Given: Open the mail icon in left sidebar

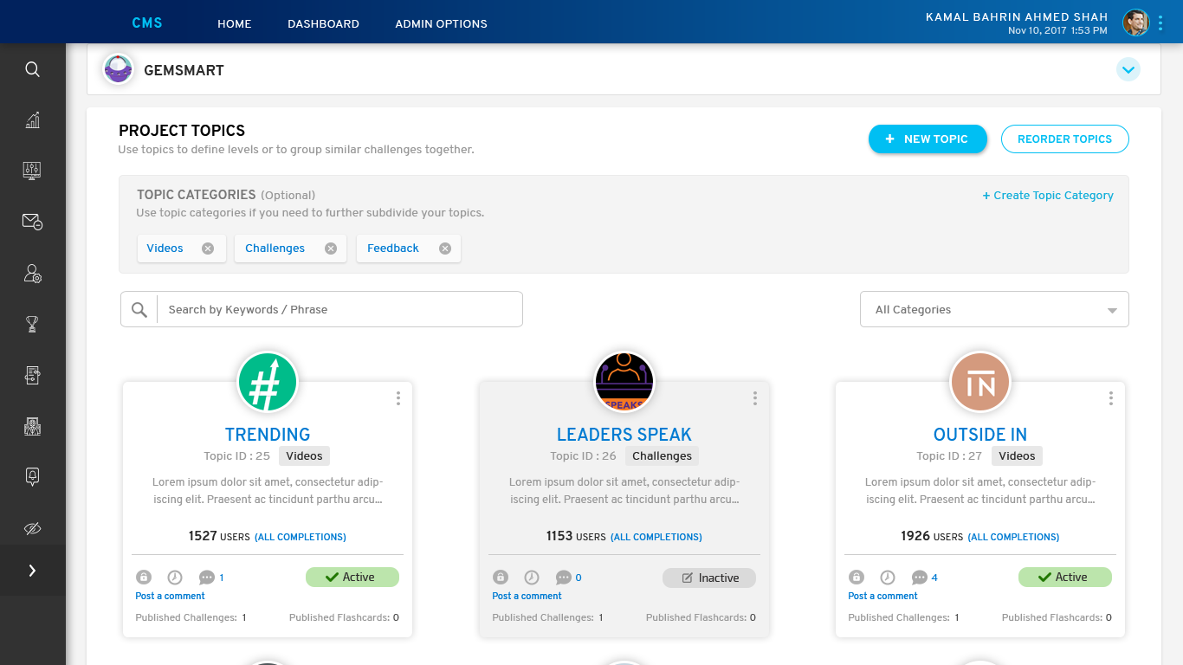Looking at the screenshot, I should tap(32, 223).
